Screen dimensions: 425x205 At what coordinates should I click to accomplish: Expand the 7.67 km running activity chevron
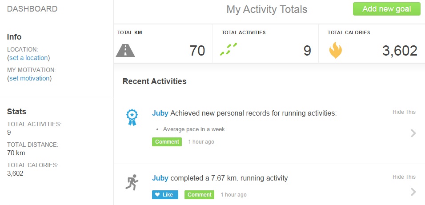[x=413, y=192]
